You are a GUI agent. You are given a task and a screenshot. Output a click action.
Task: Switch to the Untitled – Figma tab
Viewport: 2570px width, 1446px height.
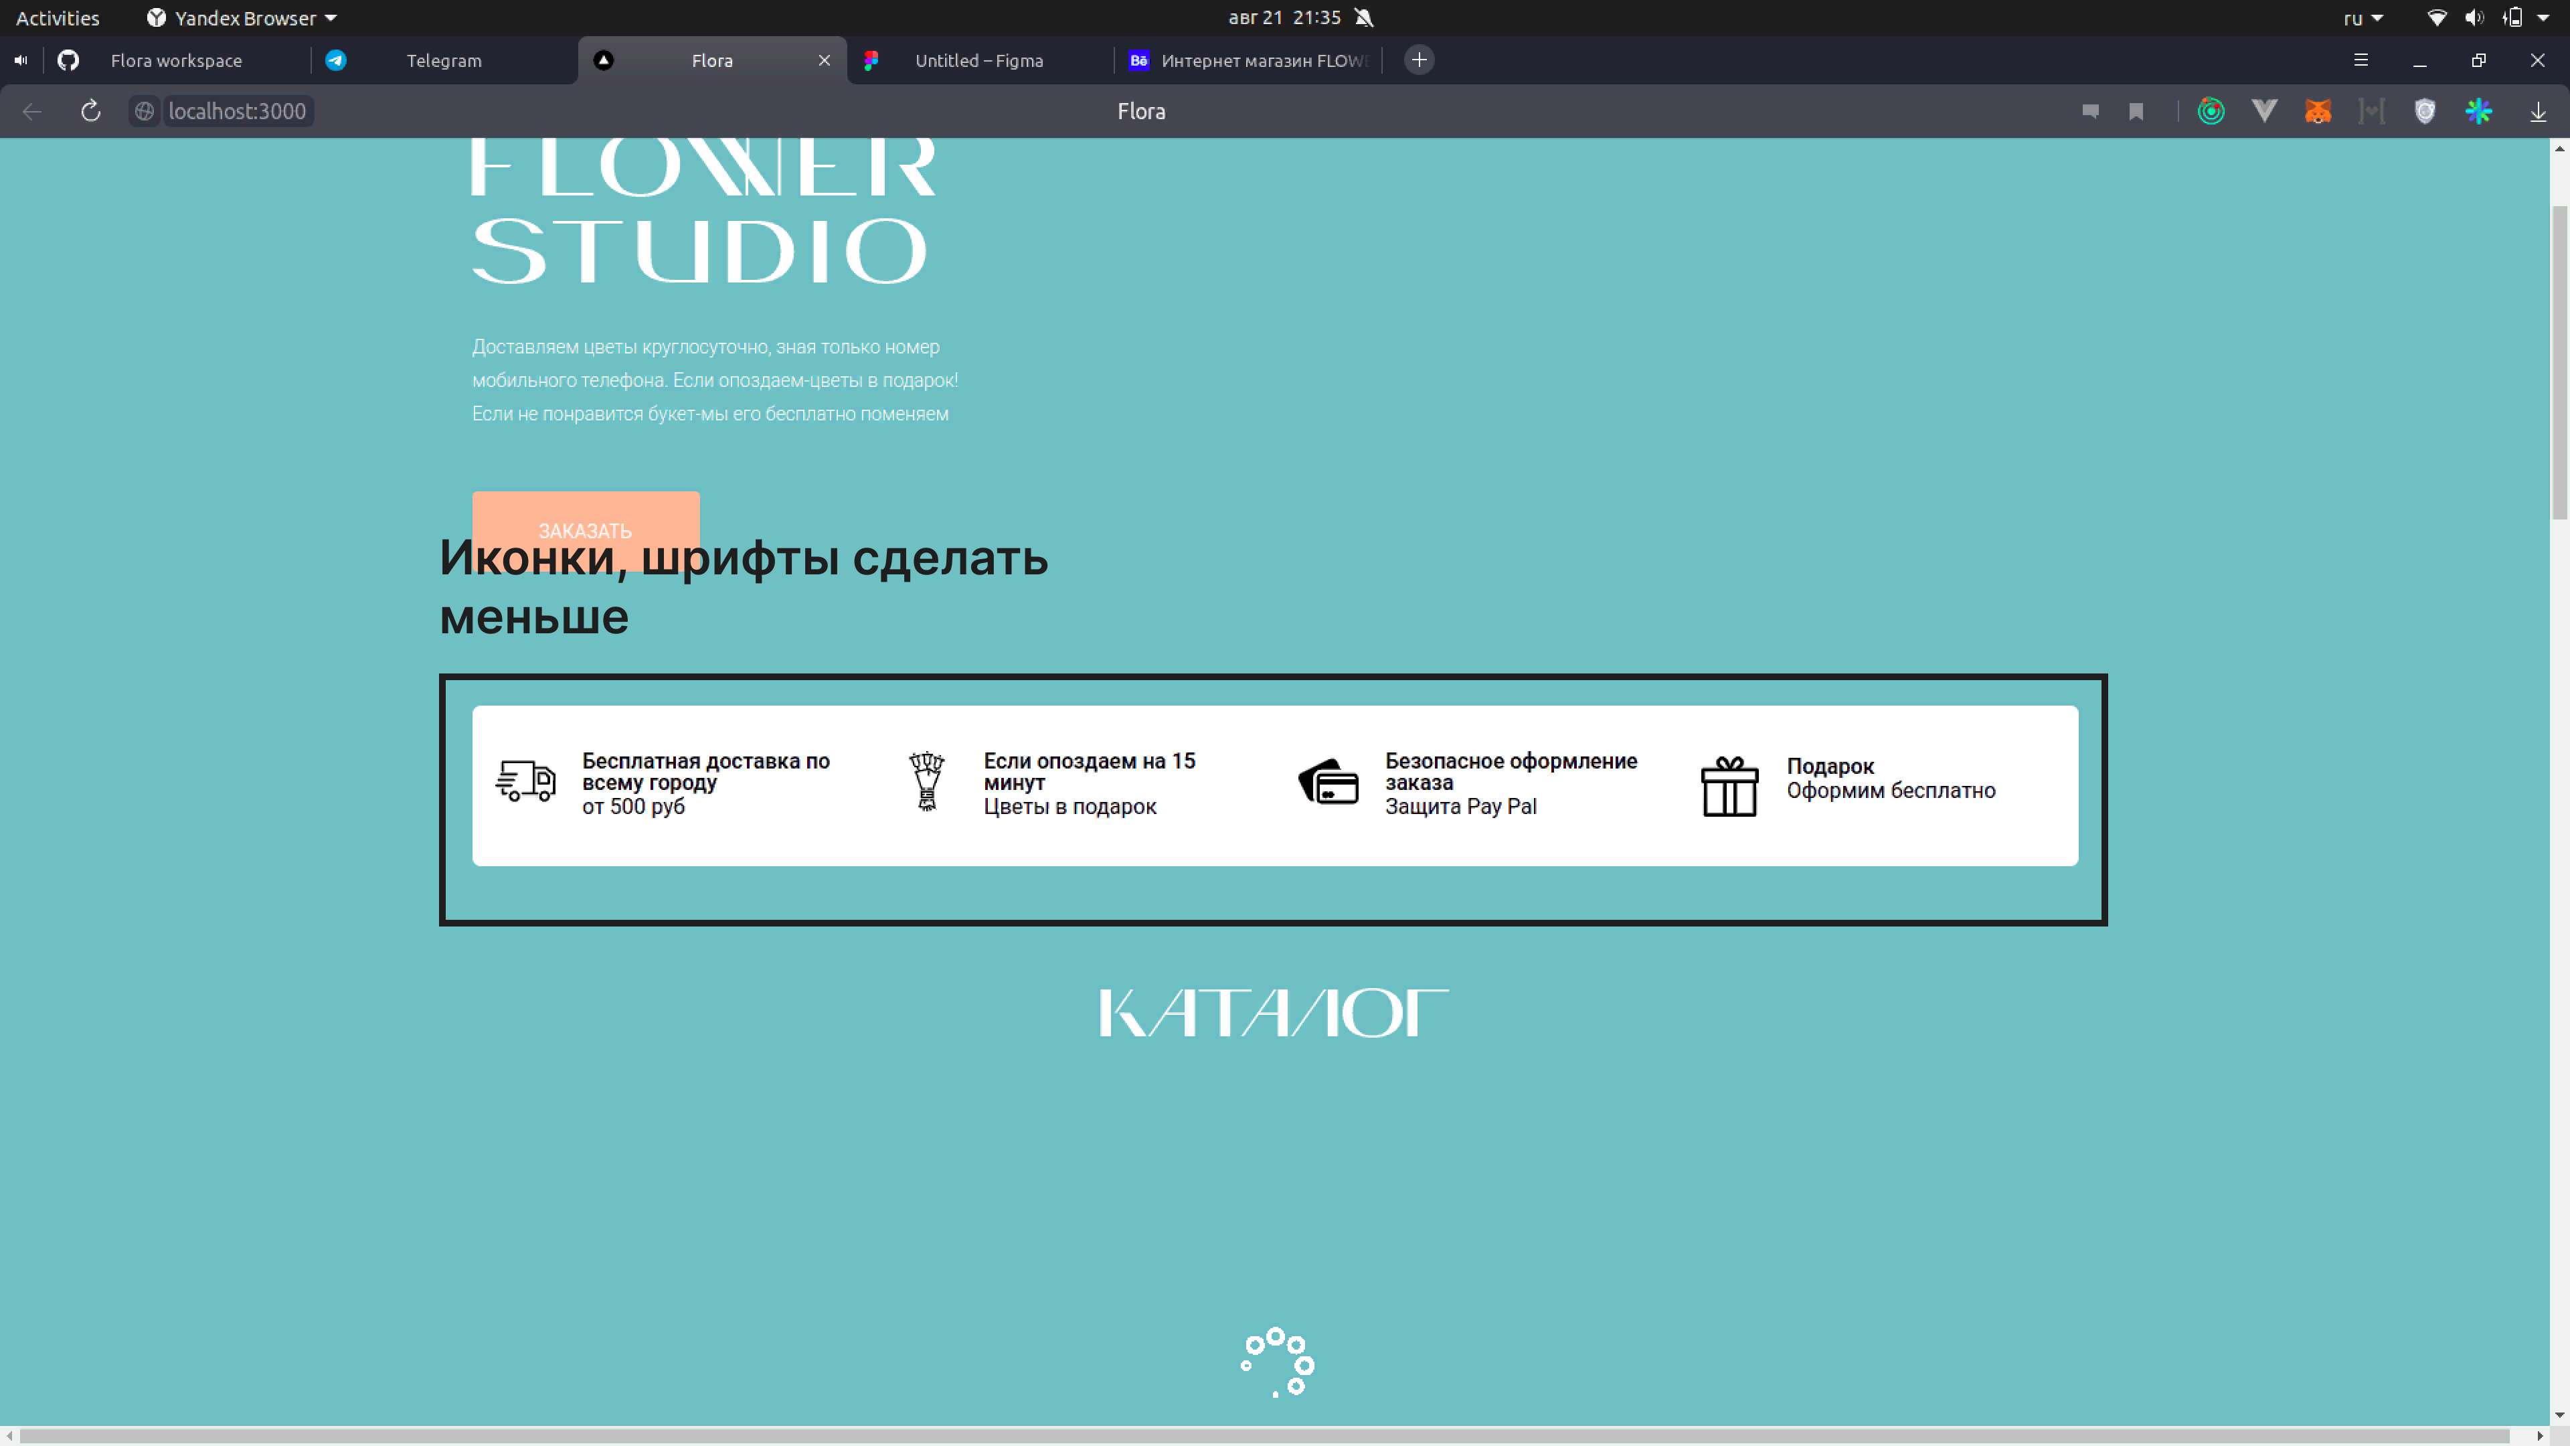point(978,60)
